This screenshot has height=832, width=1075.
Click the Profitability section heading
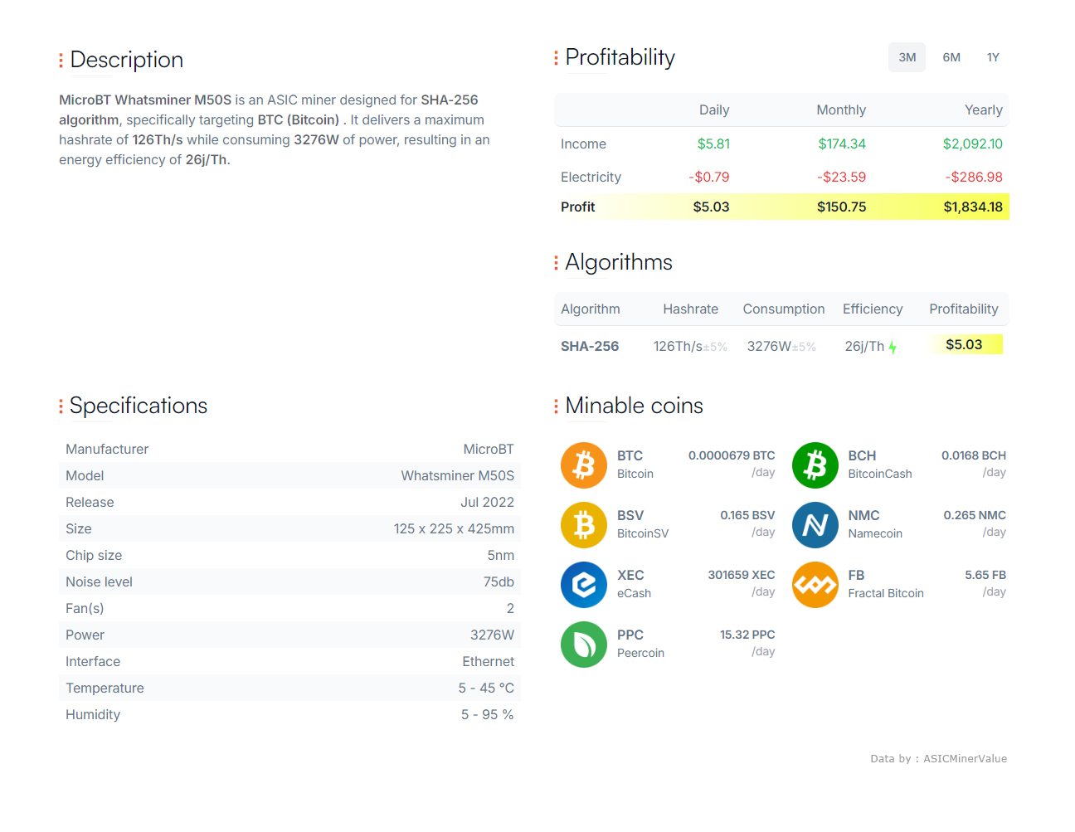coord(620,57)
